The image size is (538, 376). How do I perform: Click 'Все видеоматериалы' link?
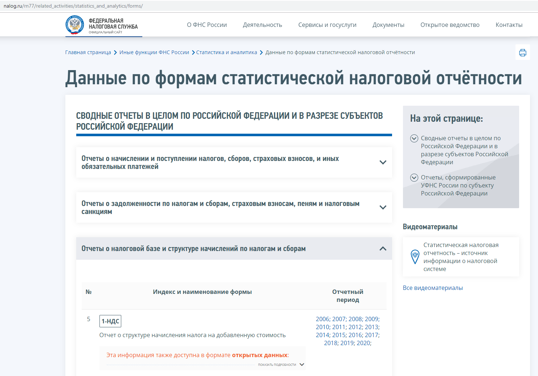coord(433,288)
